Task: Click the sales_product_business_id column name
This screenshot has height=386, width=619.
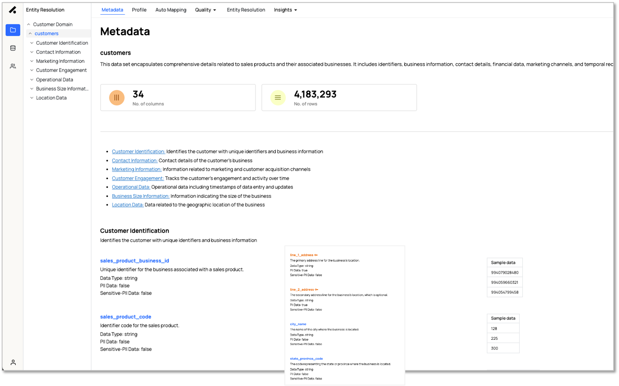Action: (x=134, y=261)
